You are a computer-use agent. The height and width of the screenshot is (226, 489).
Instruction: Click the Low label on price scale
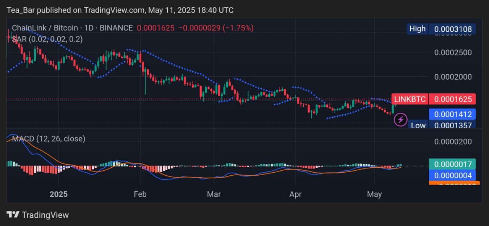(418, 125)
